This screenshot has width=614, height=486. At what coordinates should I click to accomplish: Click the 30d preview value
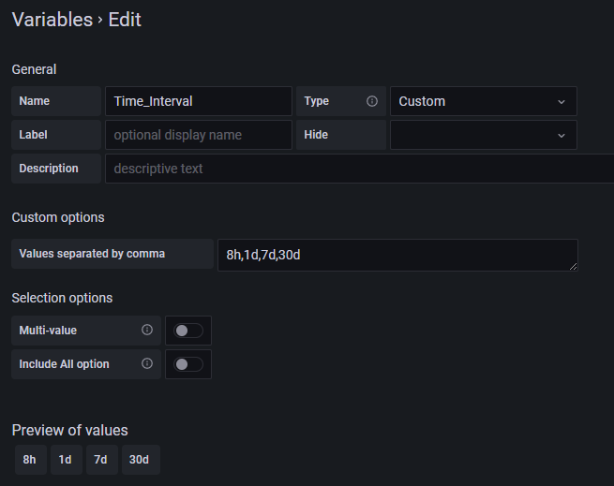click(141, 460)
